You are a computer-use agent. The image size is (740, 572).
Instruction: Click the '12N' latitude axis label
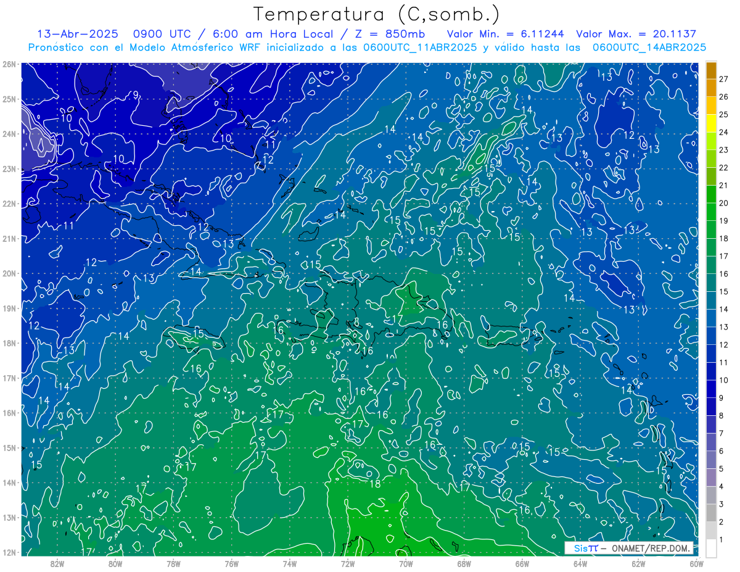pyautogui.click(x=9, y=552)
